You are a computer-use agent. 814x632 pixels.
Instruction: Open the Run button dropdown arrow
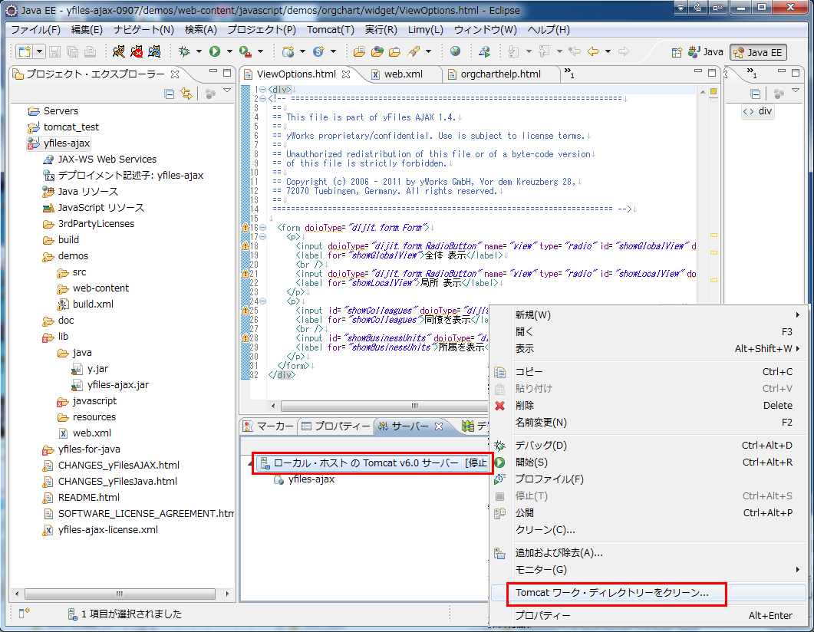[229, 52]
